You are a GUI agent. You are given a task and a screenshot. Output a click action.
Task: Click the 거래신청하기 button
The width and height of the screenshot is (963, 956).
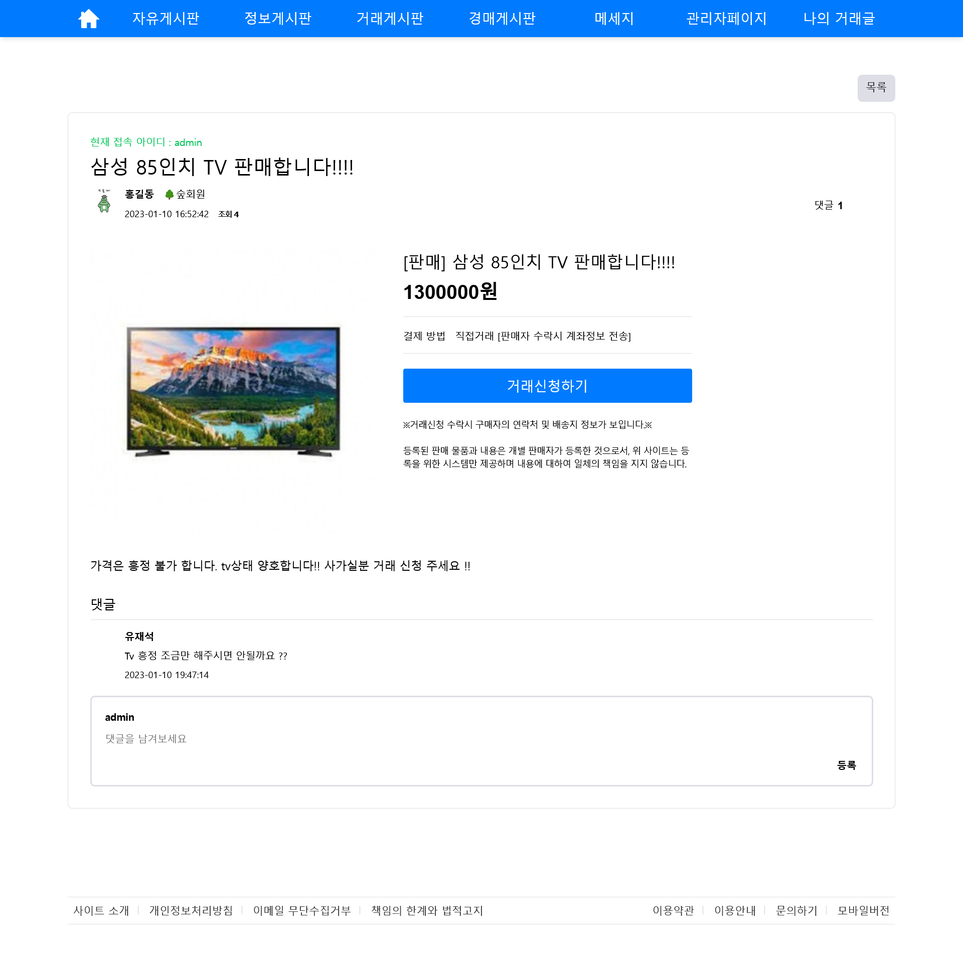point(547,385)
